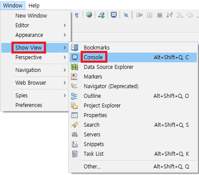Click the Editor submenu arrow
This screenshot has height=175, width=199.
pyautogui.click(x=65, y=25)
